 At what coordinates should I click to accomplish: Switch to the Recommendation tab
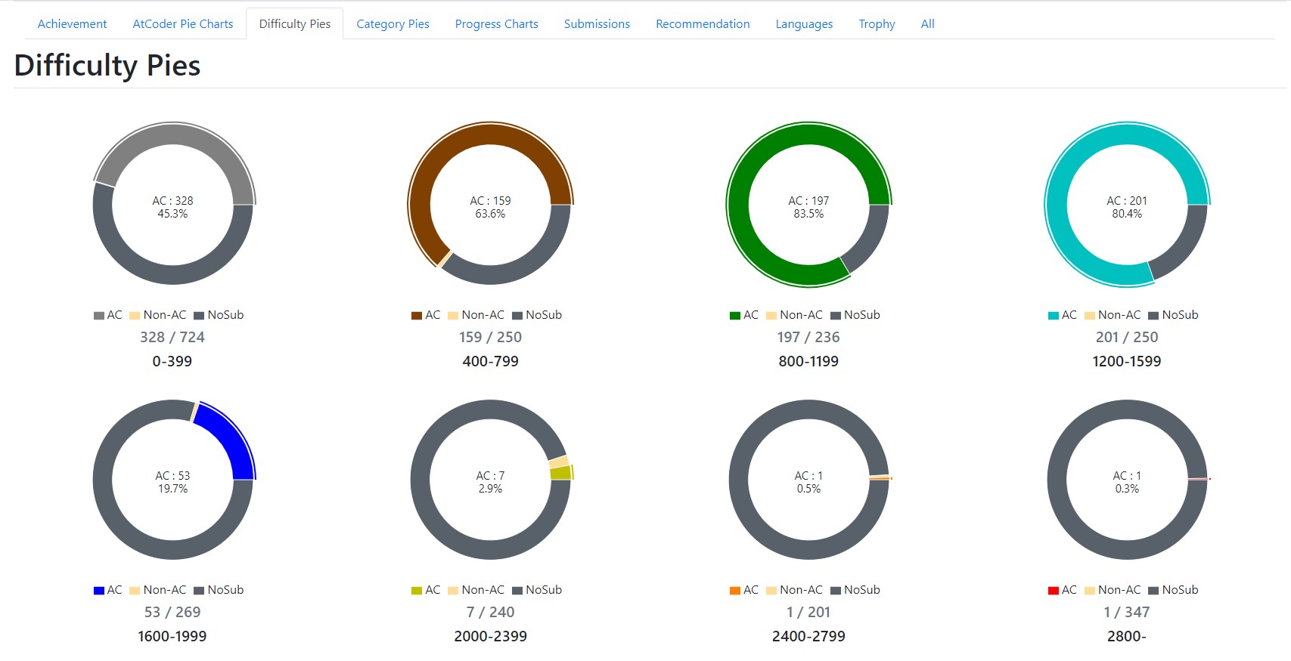(703, 24)
